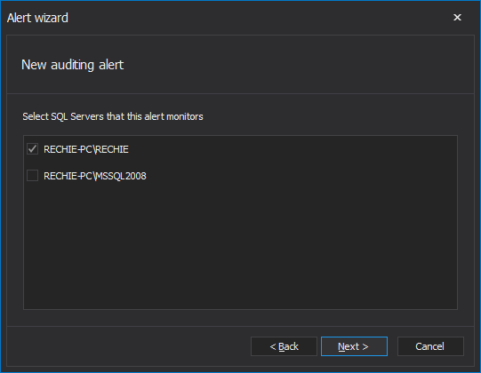Toggle the checked tick mark beside RECHIE
The image size is (481, 373).
pyautogui.click(x=32, y=149)
